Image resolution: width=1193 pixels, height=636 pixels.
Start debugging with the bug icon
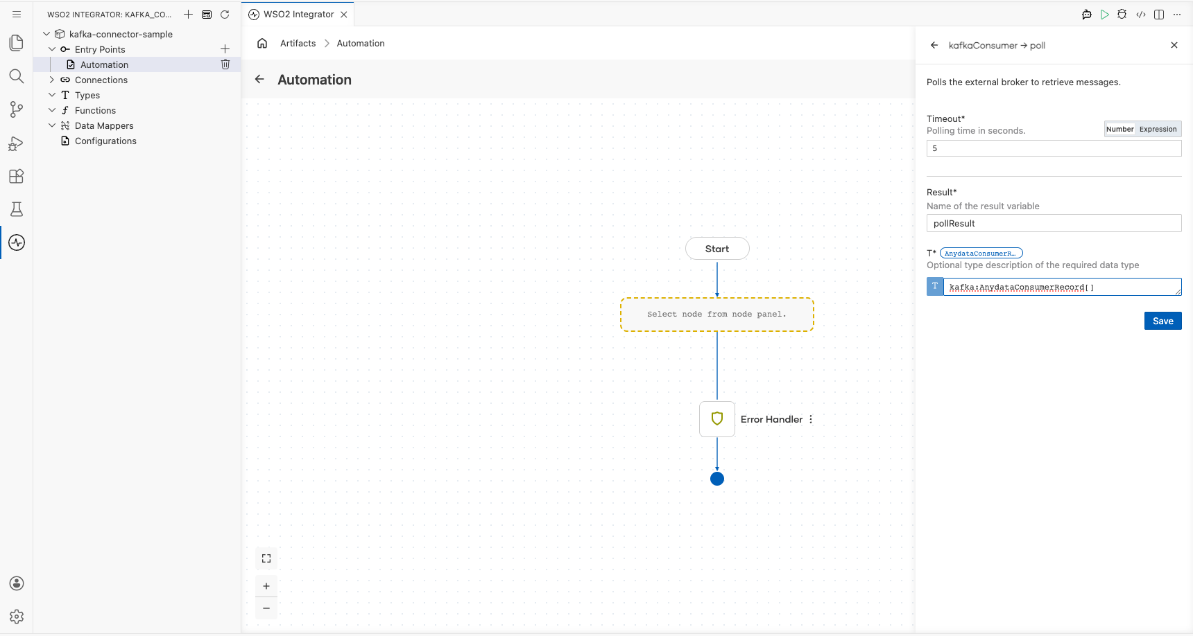pyautogui.click(x=1122, y=14)
